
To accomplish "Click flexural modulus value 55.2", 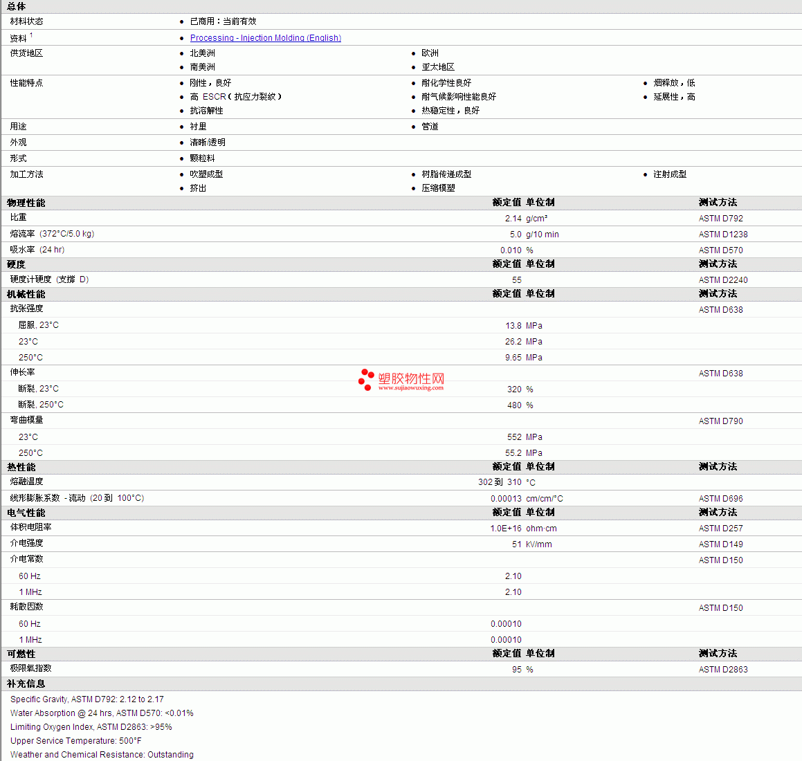I will tap(513, 453).
